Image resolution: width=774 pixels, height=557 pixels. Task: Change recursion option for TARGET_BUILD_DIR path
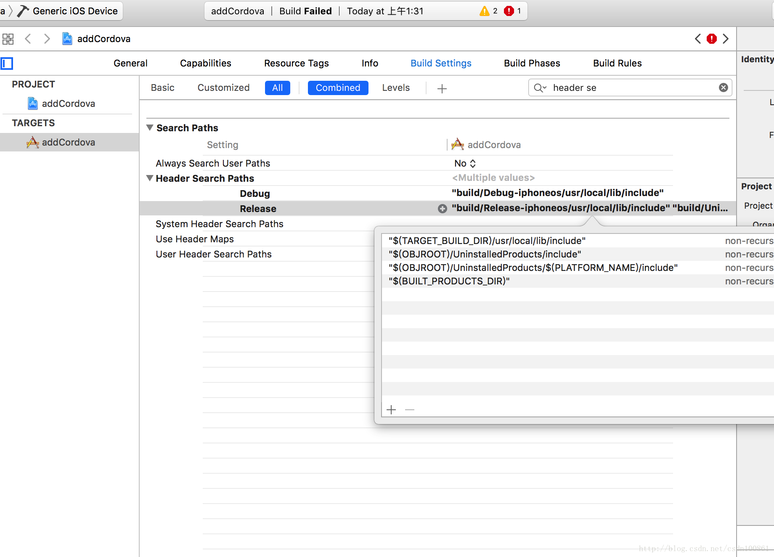coord(749,241)
